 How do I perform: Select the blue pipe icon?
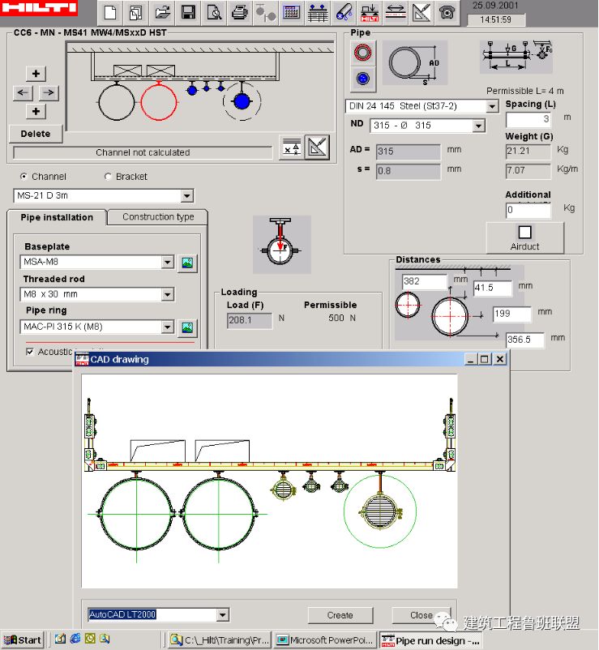(362, 79)
